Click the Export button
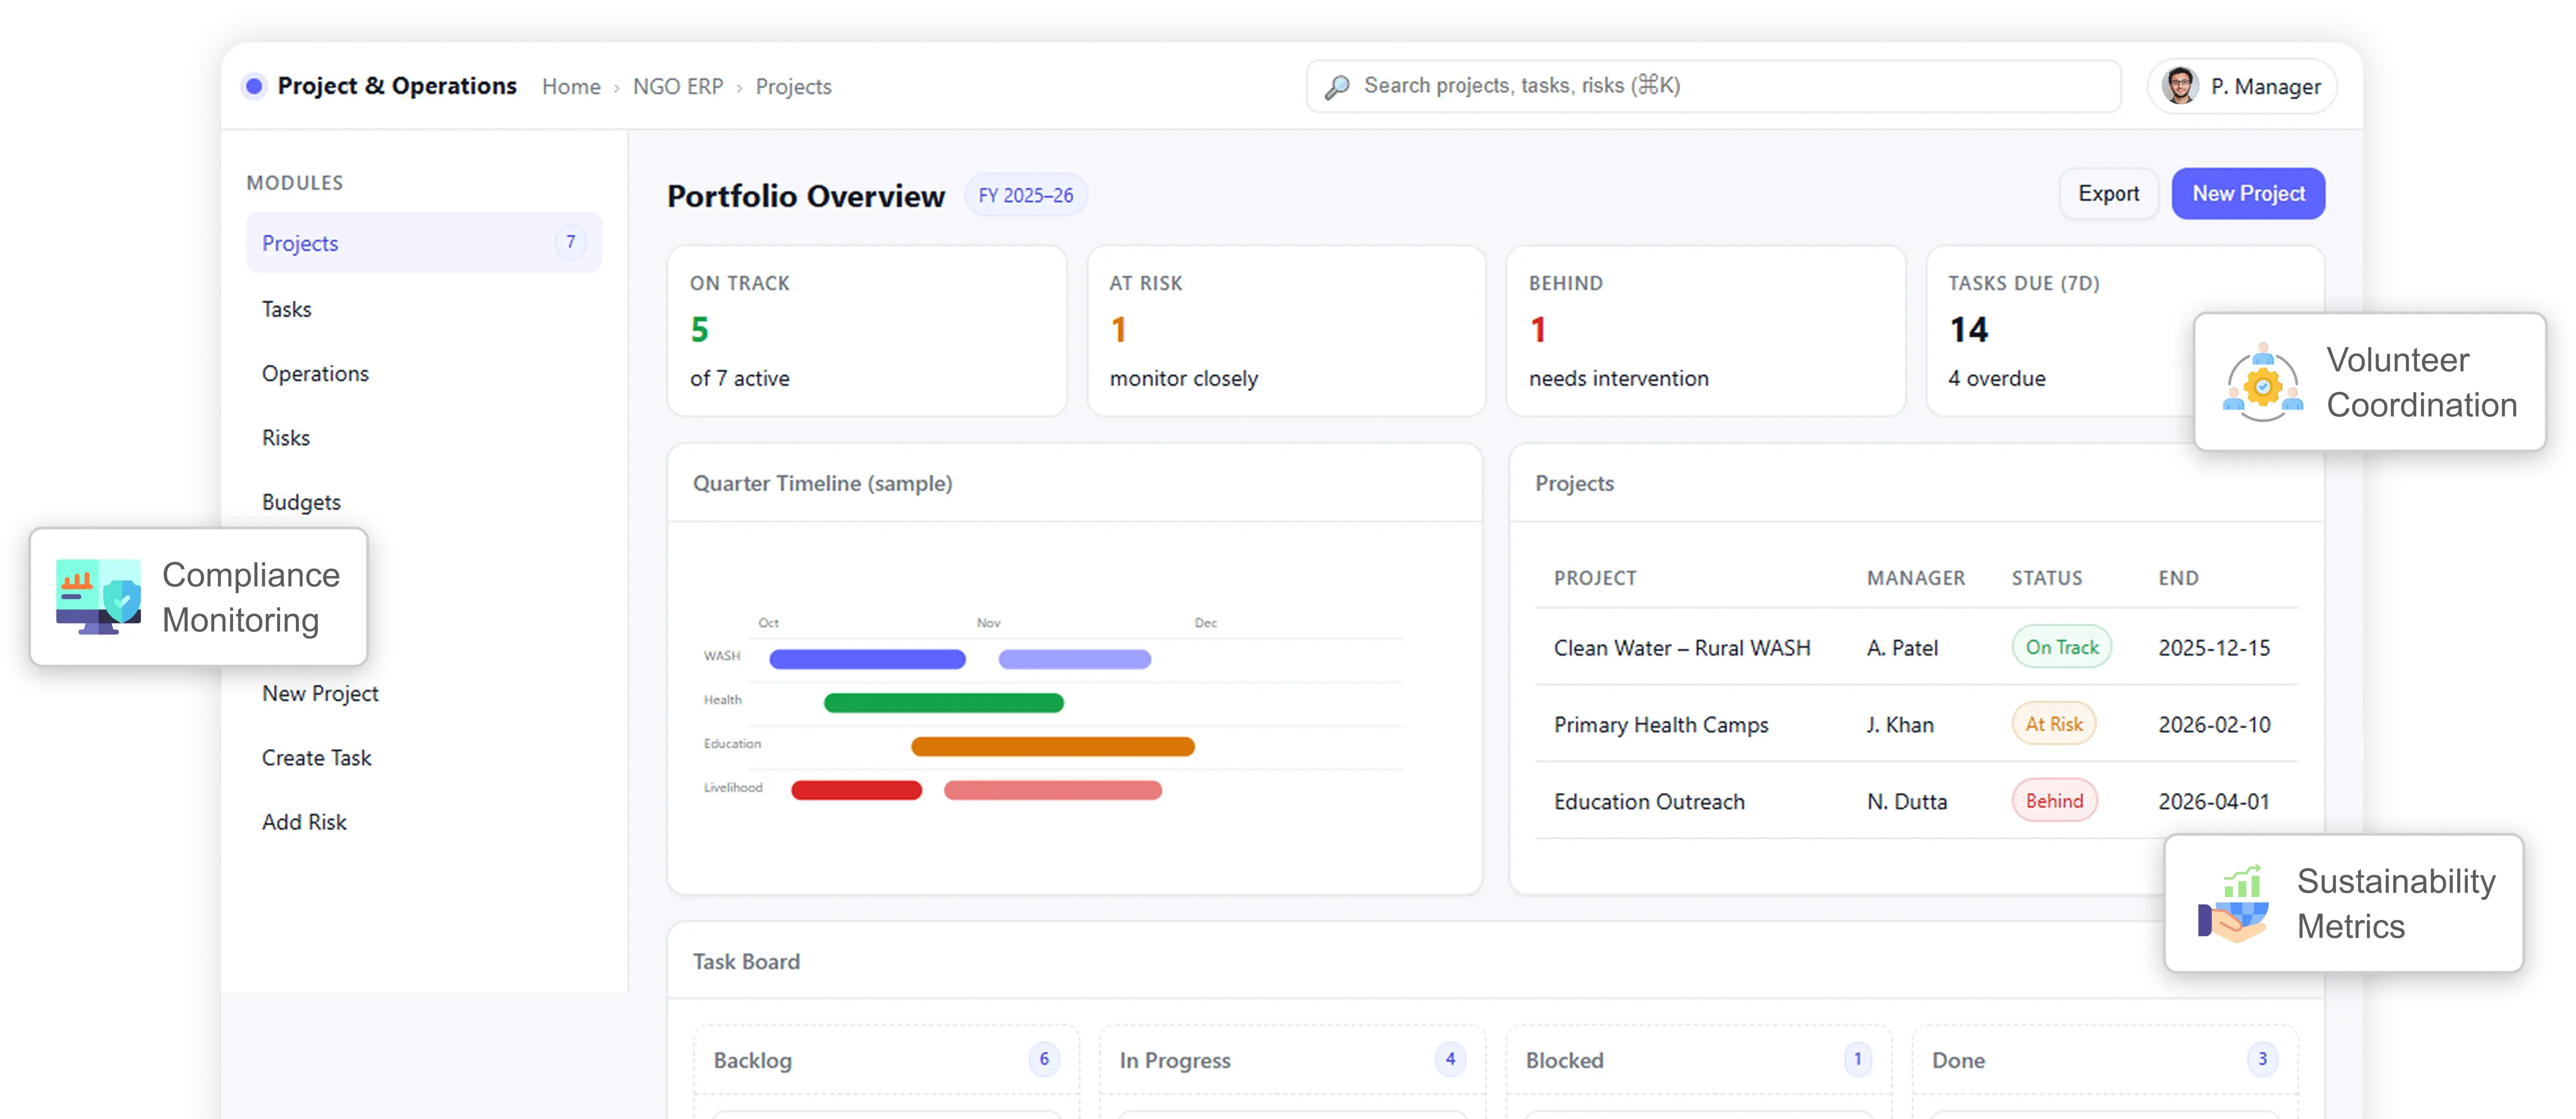The image size is (2576, 1119). [2109, 193]
